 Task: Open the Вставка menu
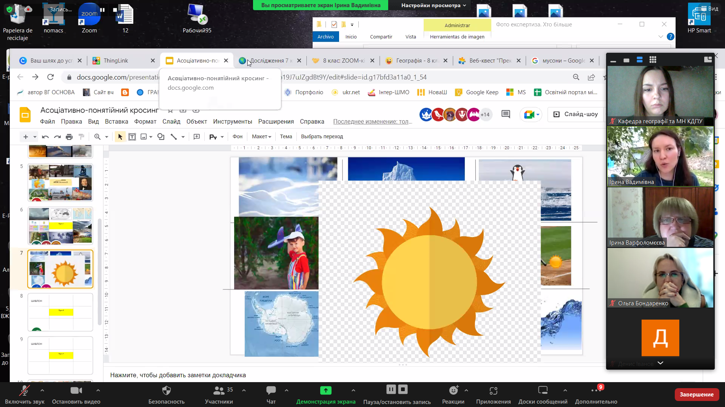click(116, 121)
